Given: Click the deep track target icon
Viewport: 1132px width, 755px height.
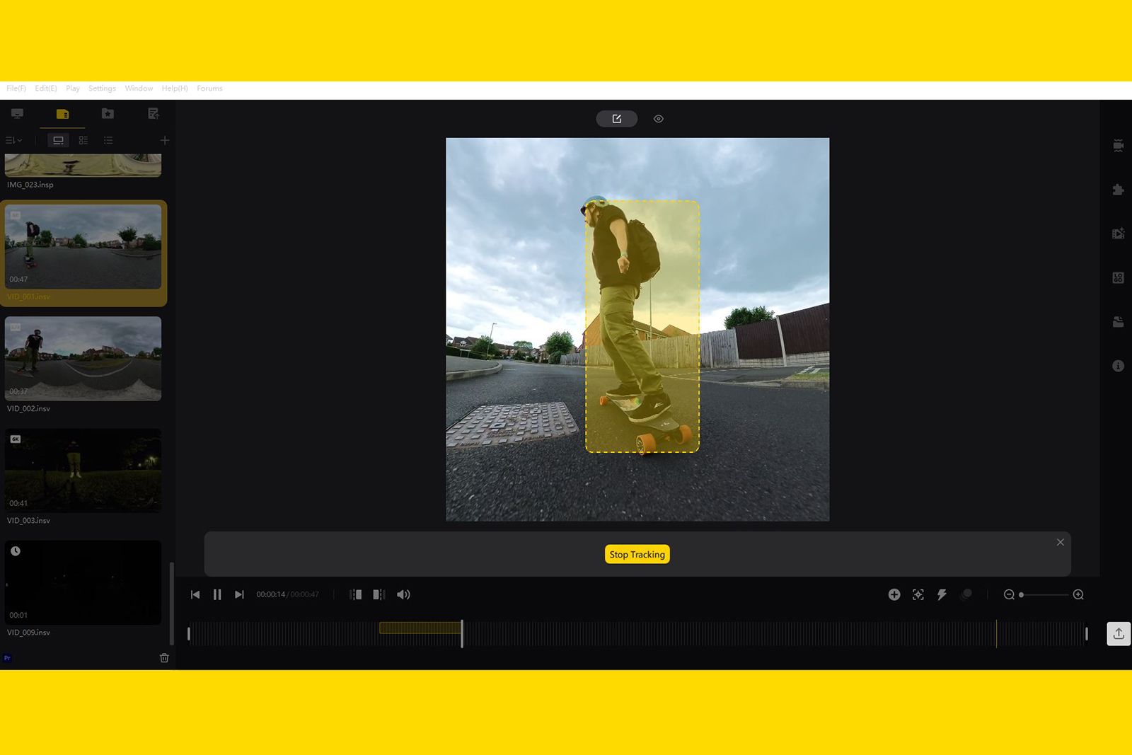Looking at the screenshot, I should pos(918,594).
